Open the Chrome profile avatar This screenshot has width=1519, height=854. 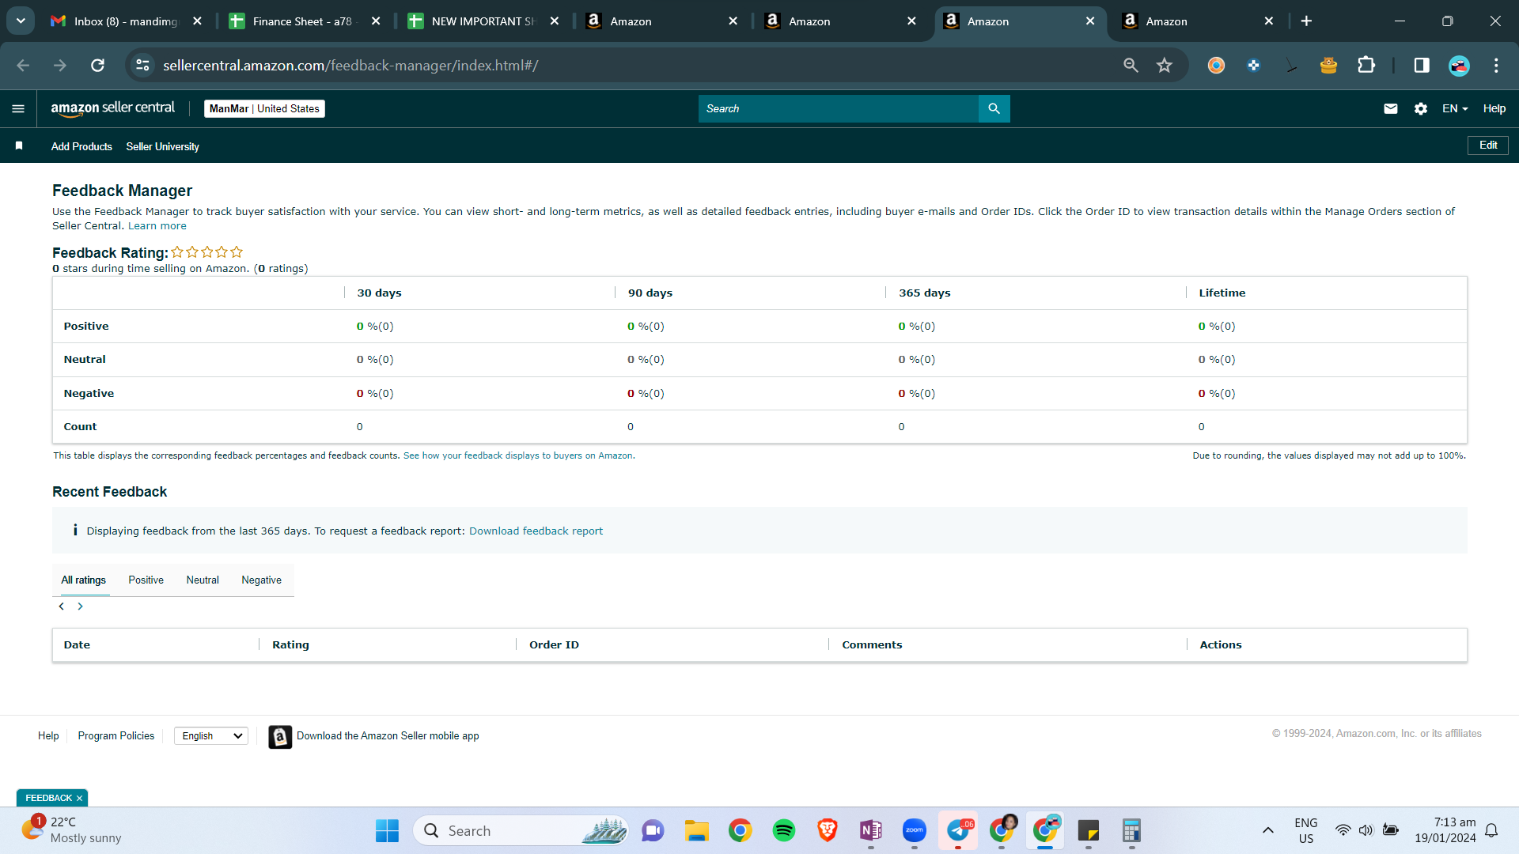[1460, 66]
